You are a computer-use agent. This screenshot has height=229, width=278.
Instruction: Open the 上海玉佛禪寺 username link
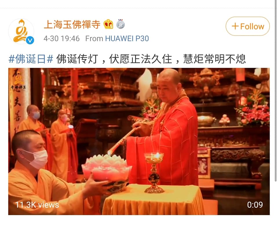(72, 24)
